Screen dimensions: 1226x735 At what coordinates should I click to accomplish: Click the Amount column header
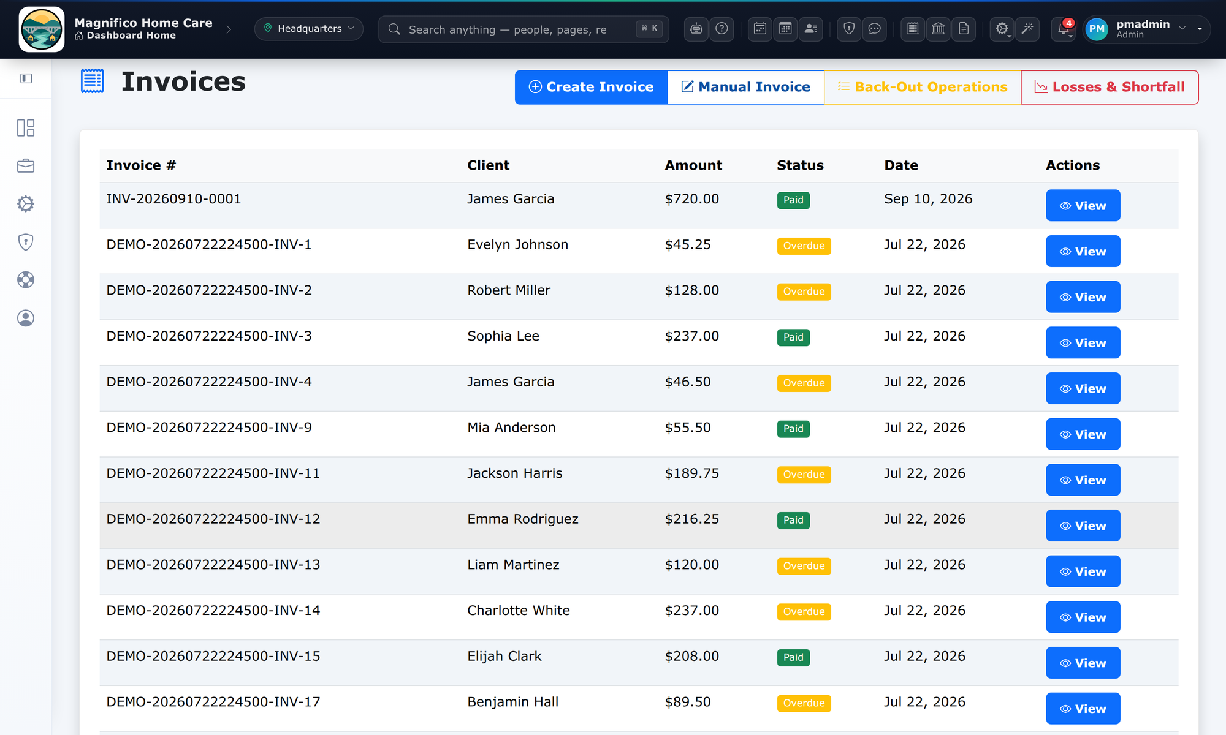(693, 165)
